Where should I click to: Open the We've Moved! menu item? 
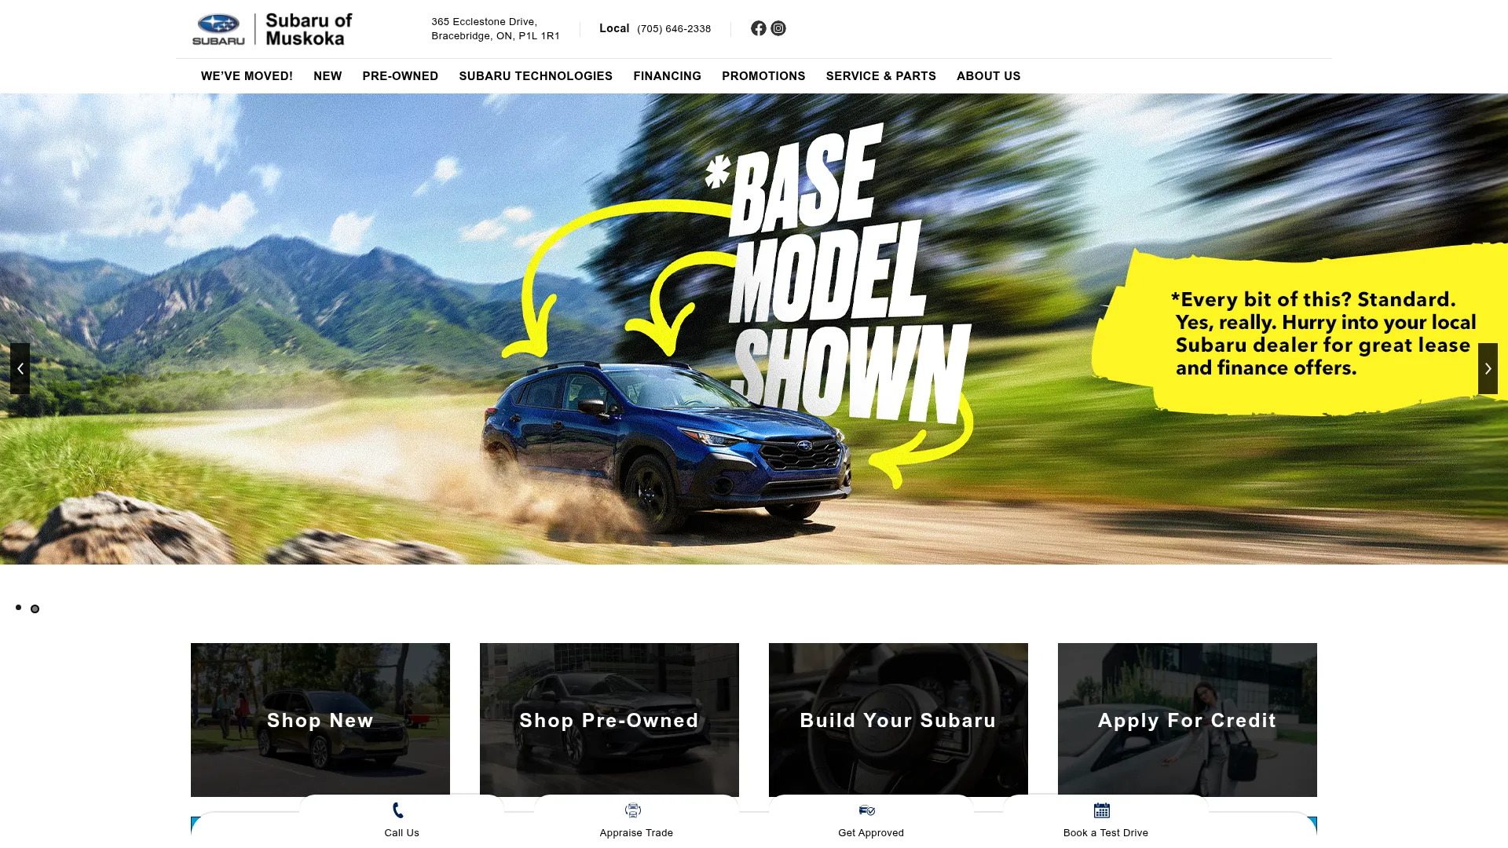click(247, 76)
